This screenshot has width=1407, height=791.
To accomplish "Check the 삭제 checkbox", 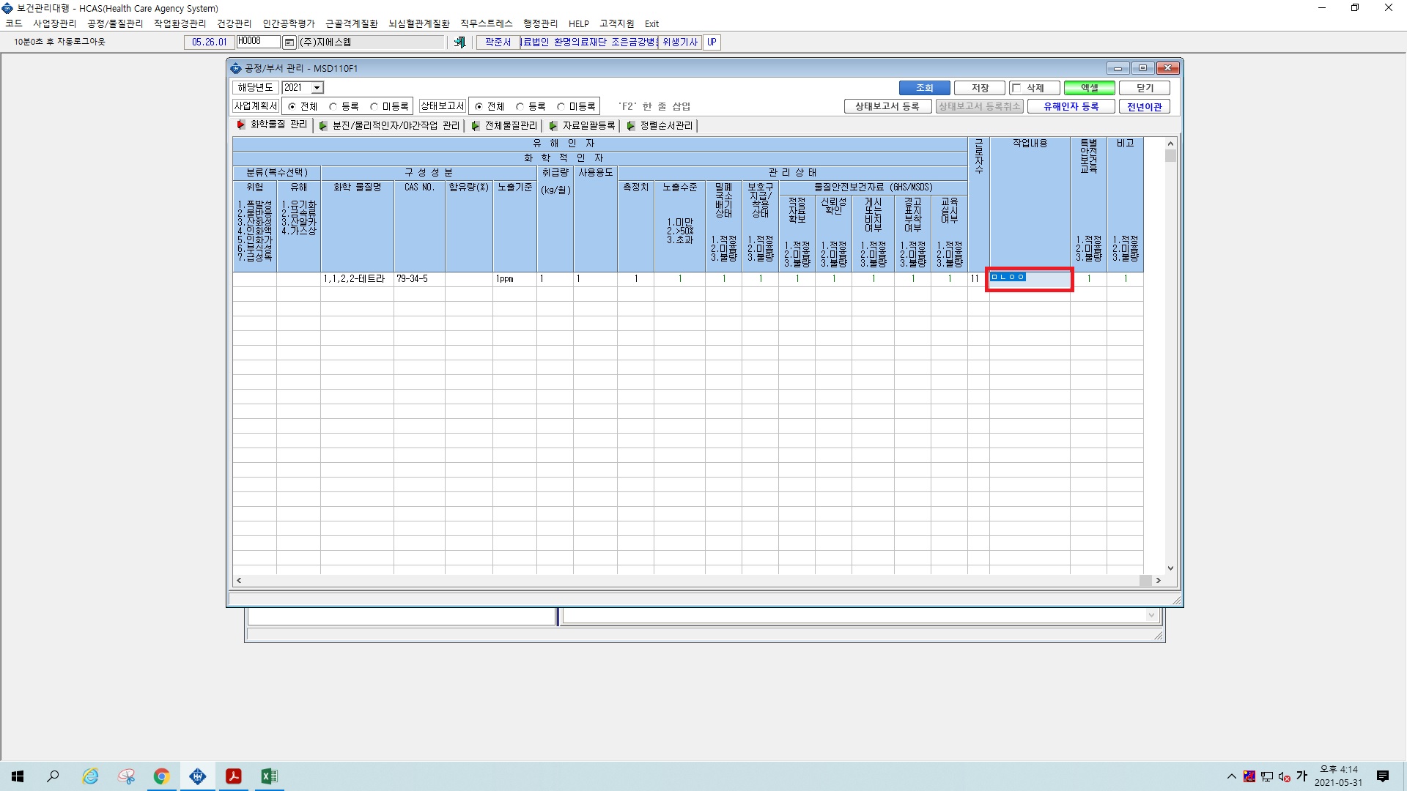I will pos(1016,88).
